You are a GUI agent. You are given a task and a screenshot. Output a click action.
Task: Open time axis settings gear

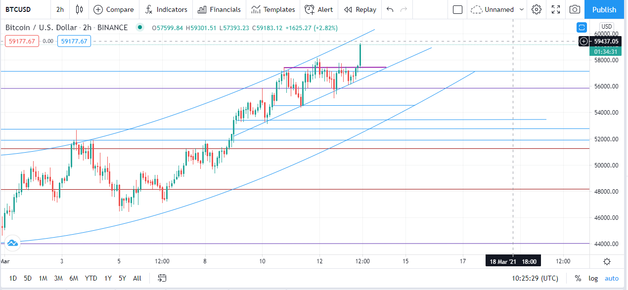(607, 261)
